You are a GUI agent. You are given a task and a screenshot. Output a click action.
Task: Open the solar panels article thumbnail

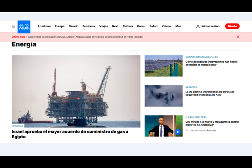tap(163, 66)
